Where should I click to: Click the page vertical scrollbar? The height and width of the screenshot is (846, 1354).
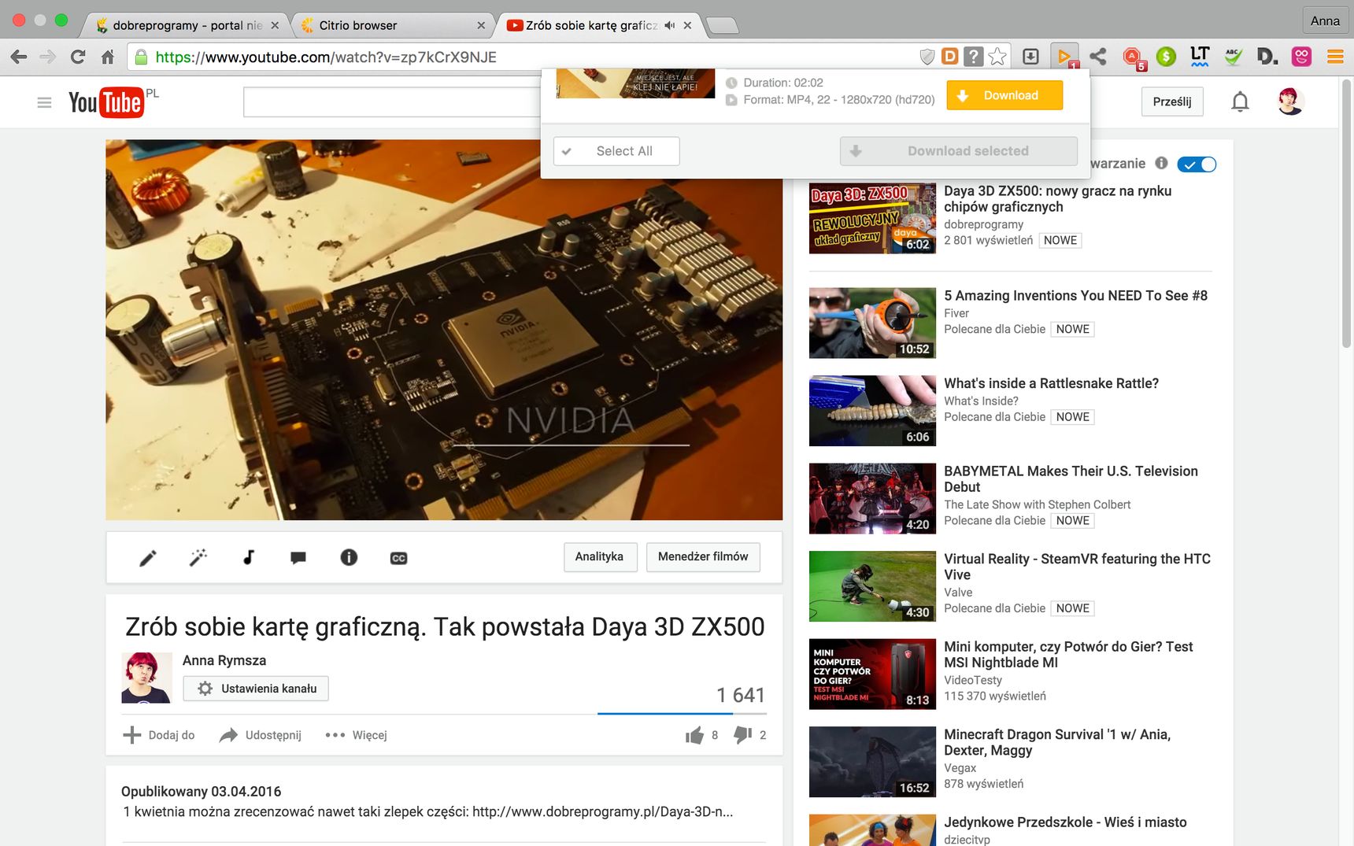point(1346,212)
